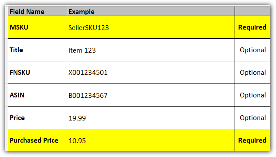Click the FNSKU field name cell
The image size is (276, 157).
37,73
